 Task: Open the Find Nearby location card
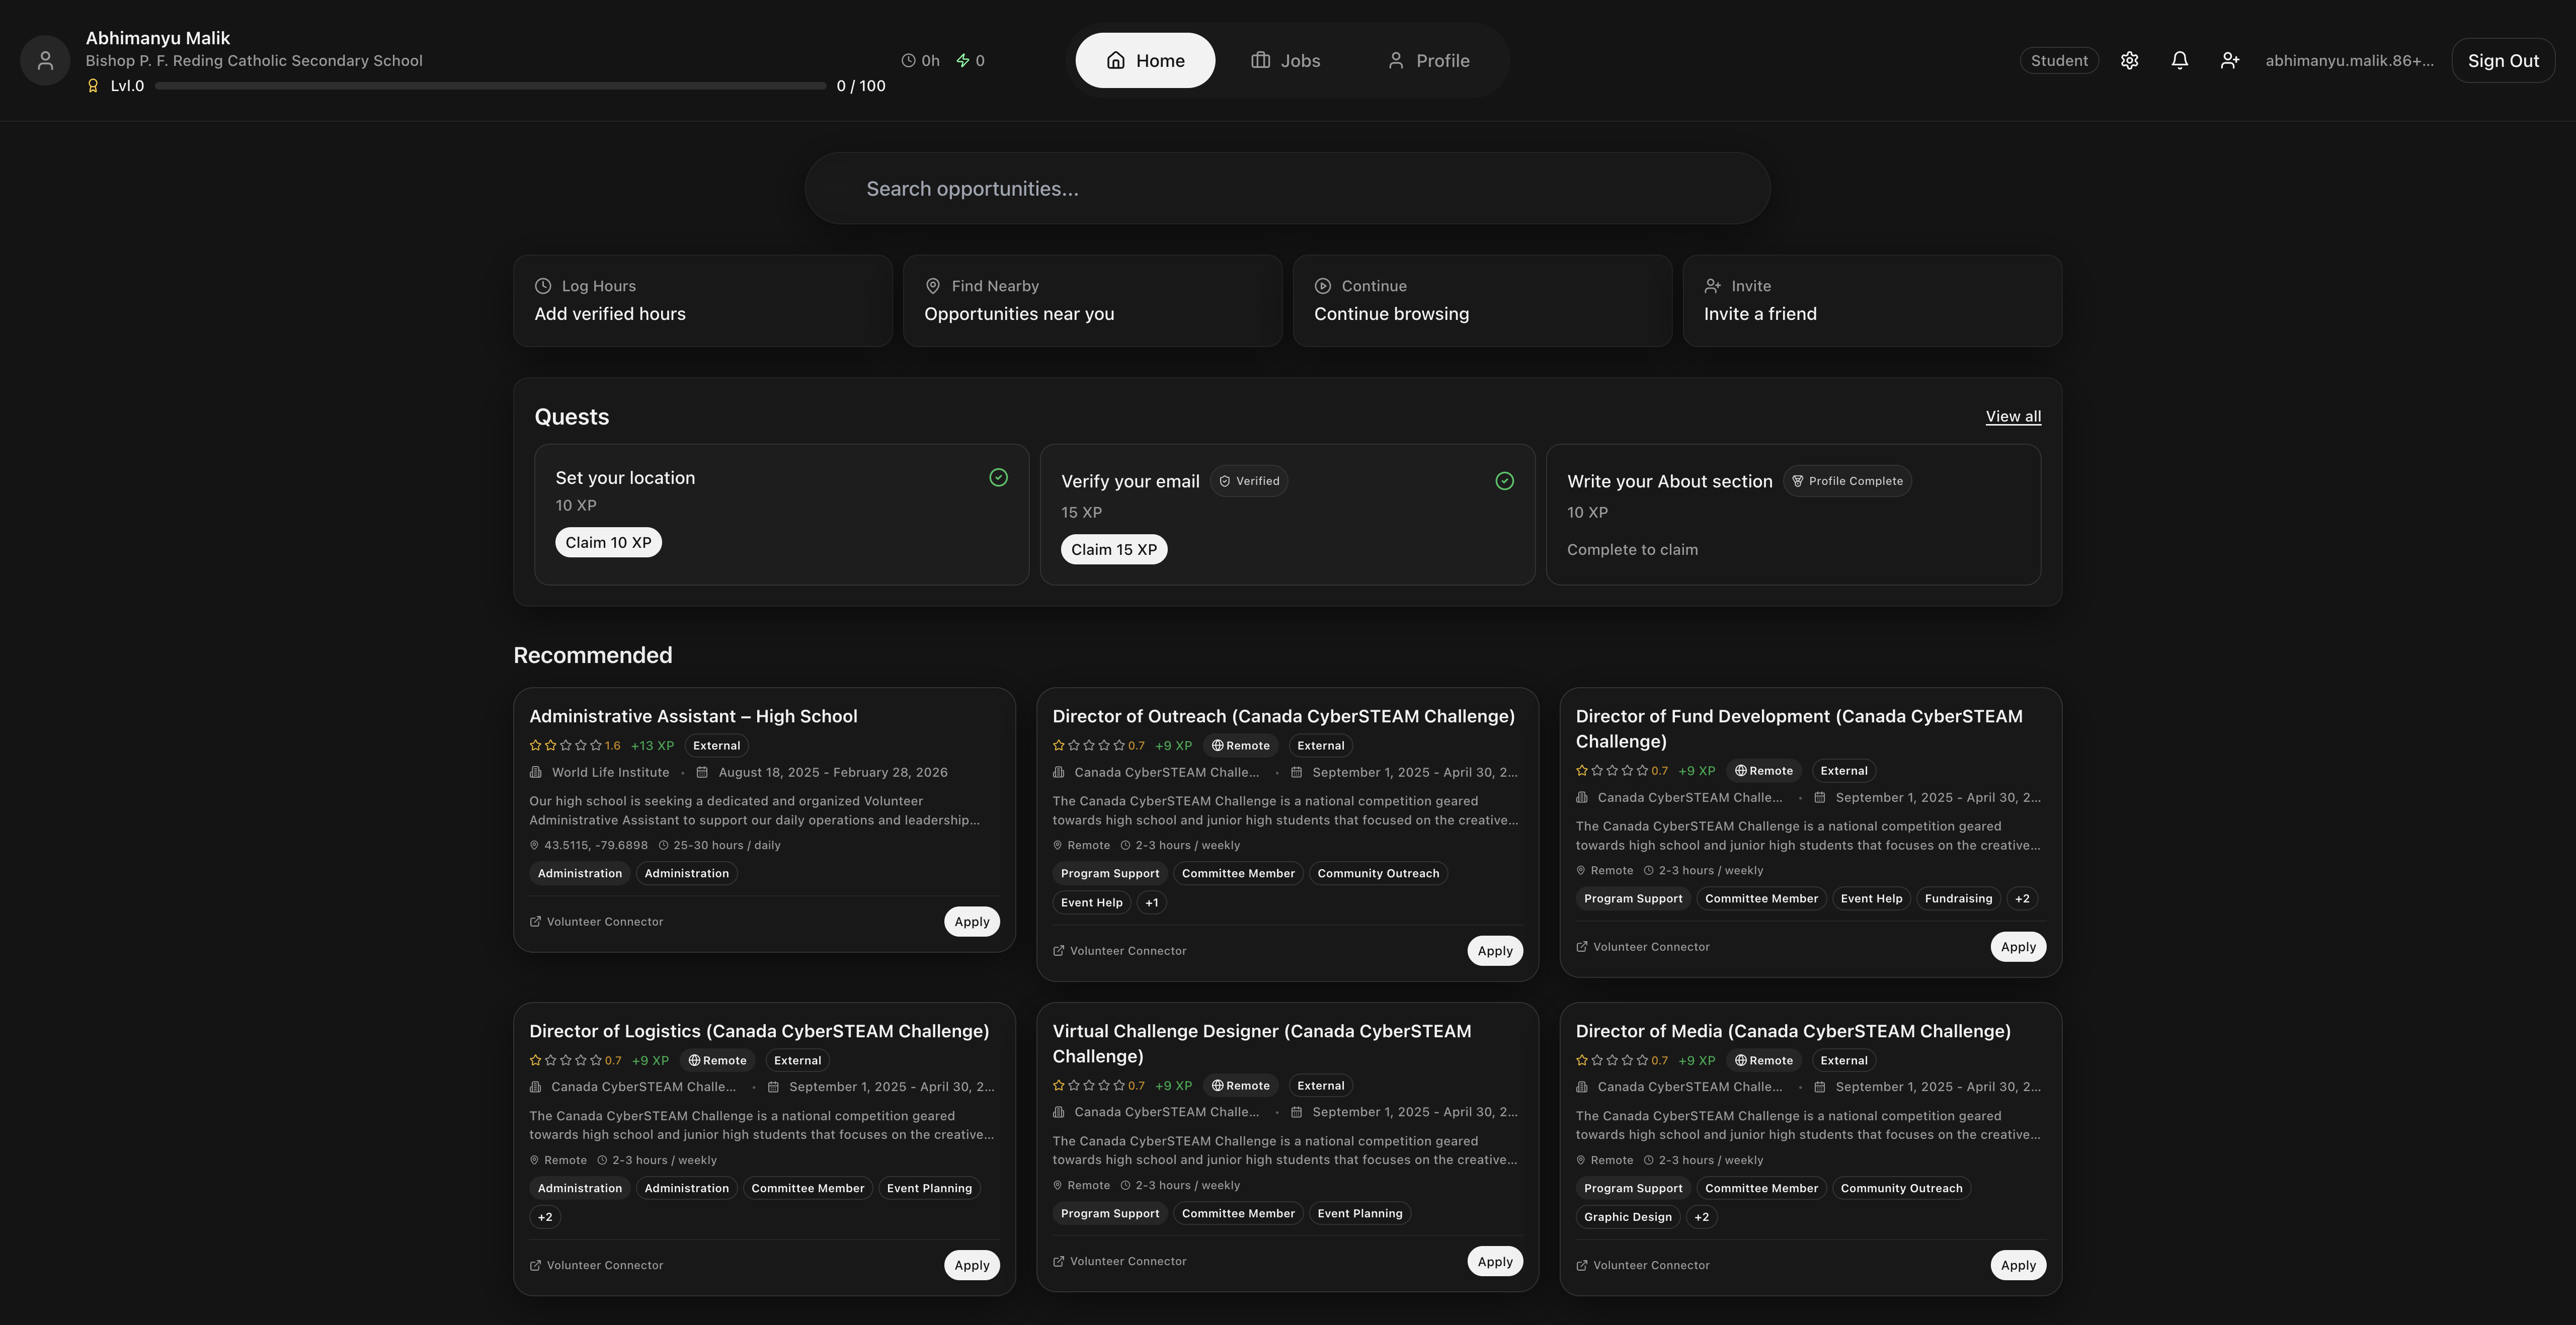pyautogui.click(x=1092, y=300)
